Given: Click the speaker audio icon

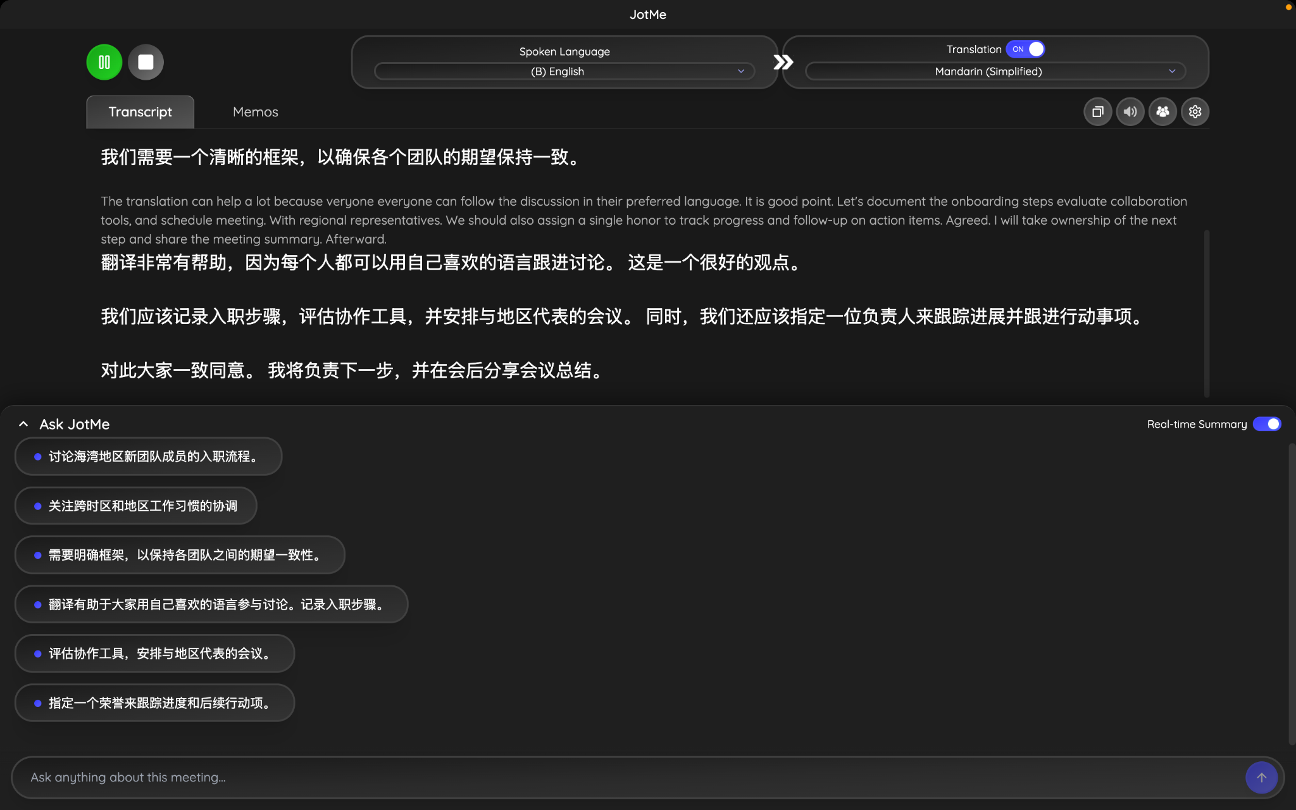Looking at the screenshot, I should (1130, 112).
